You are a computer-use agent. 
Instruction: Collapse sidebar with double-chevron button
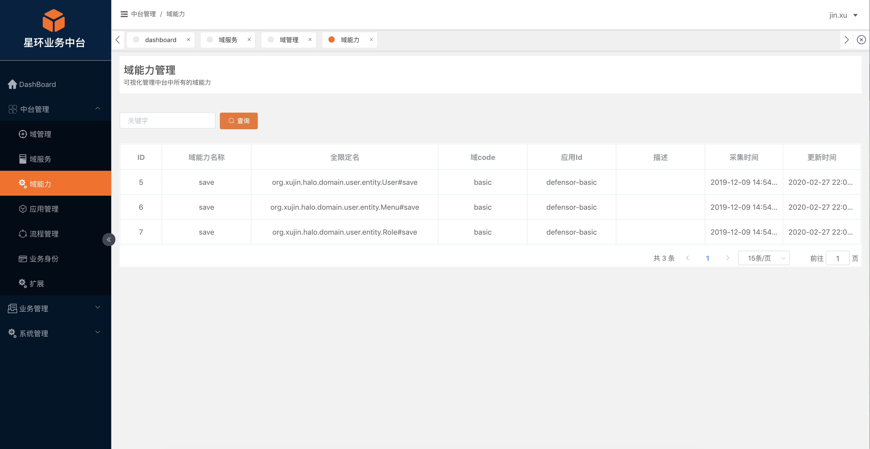tap(109, 240)
